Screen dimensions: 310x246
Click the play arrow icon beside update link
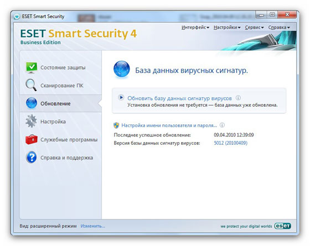pos(121,97)
